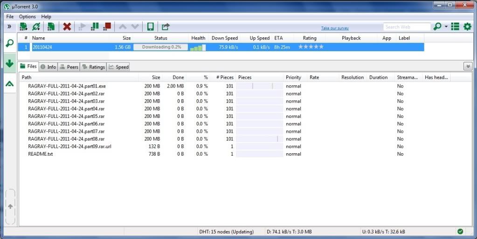Open the Help menu
Image resolution: width=477 pixels, height=239 pixels.
click(46, 16)
